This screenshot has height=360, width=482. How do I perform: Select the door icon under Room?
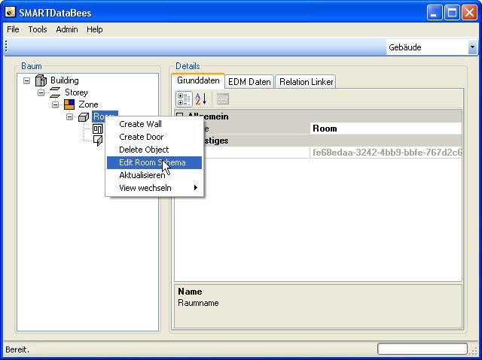pos(98,141)
